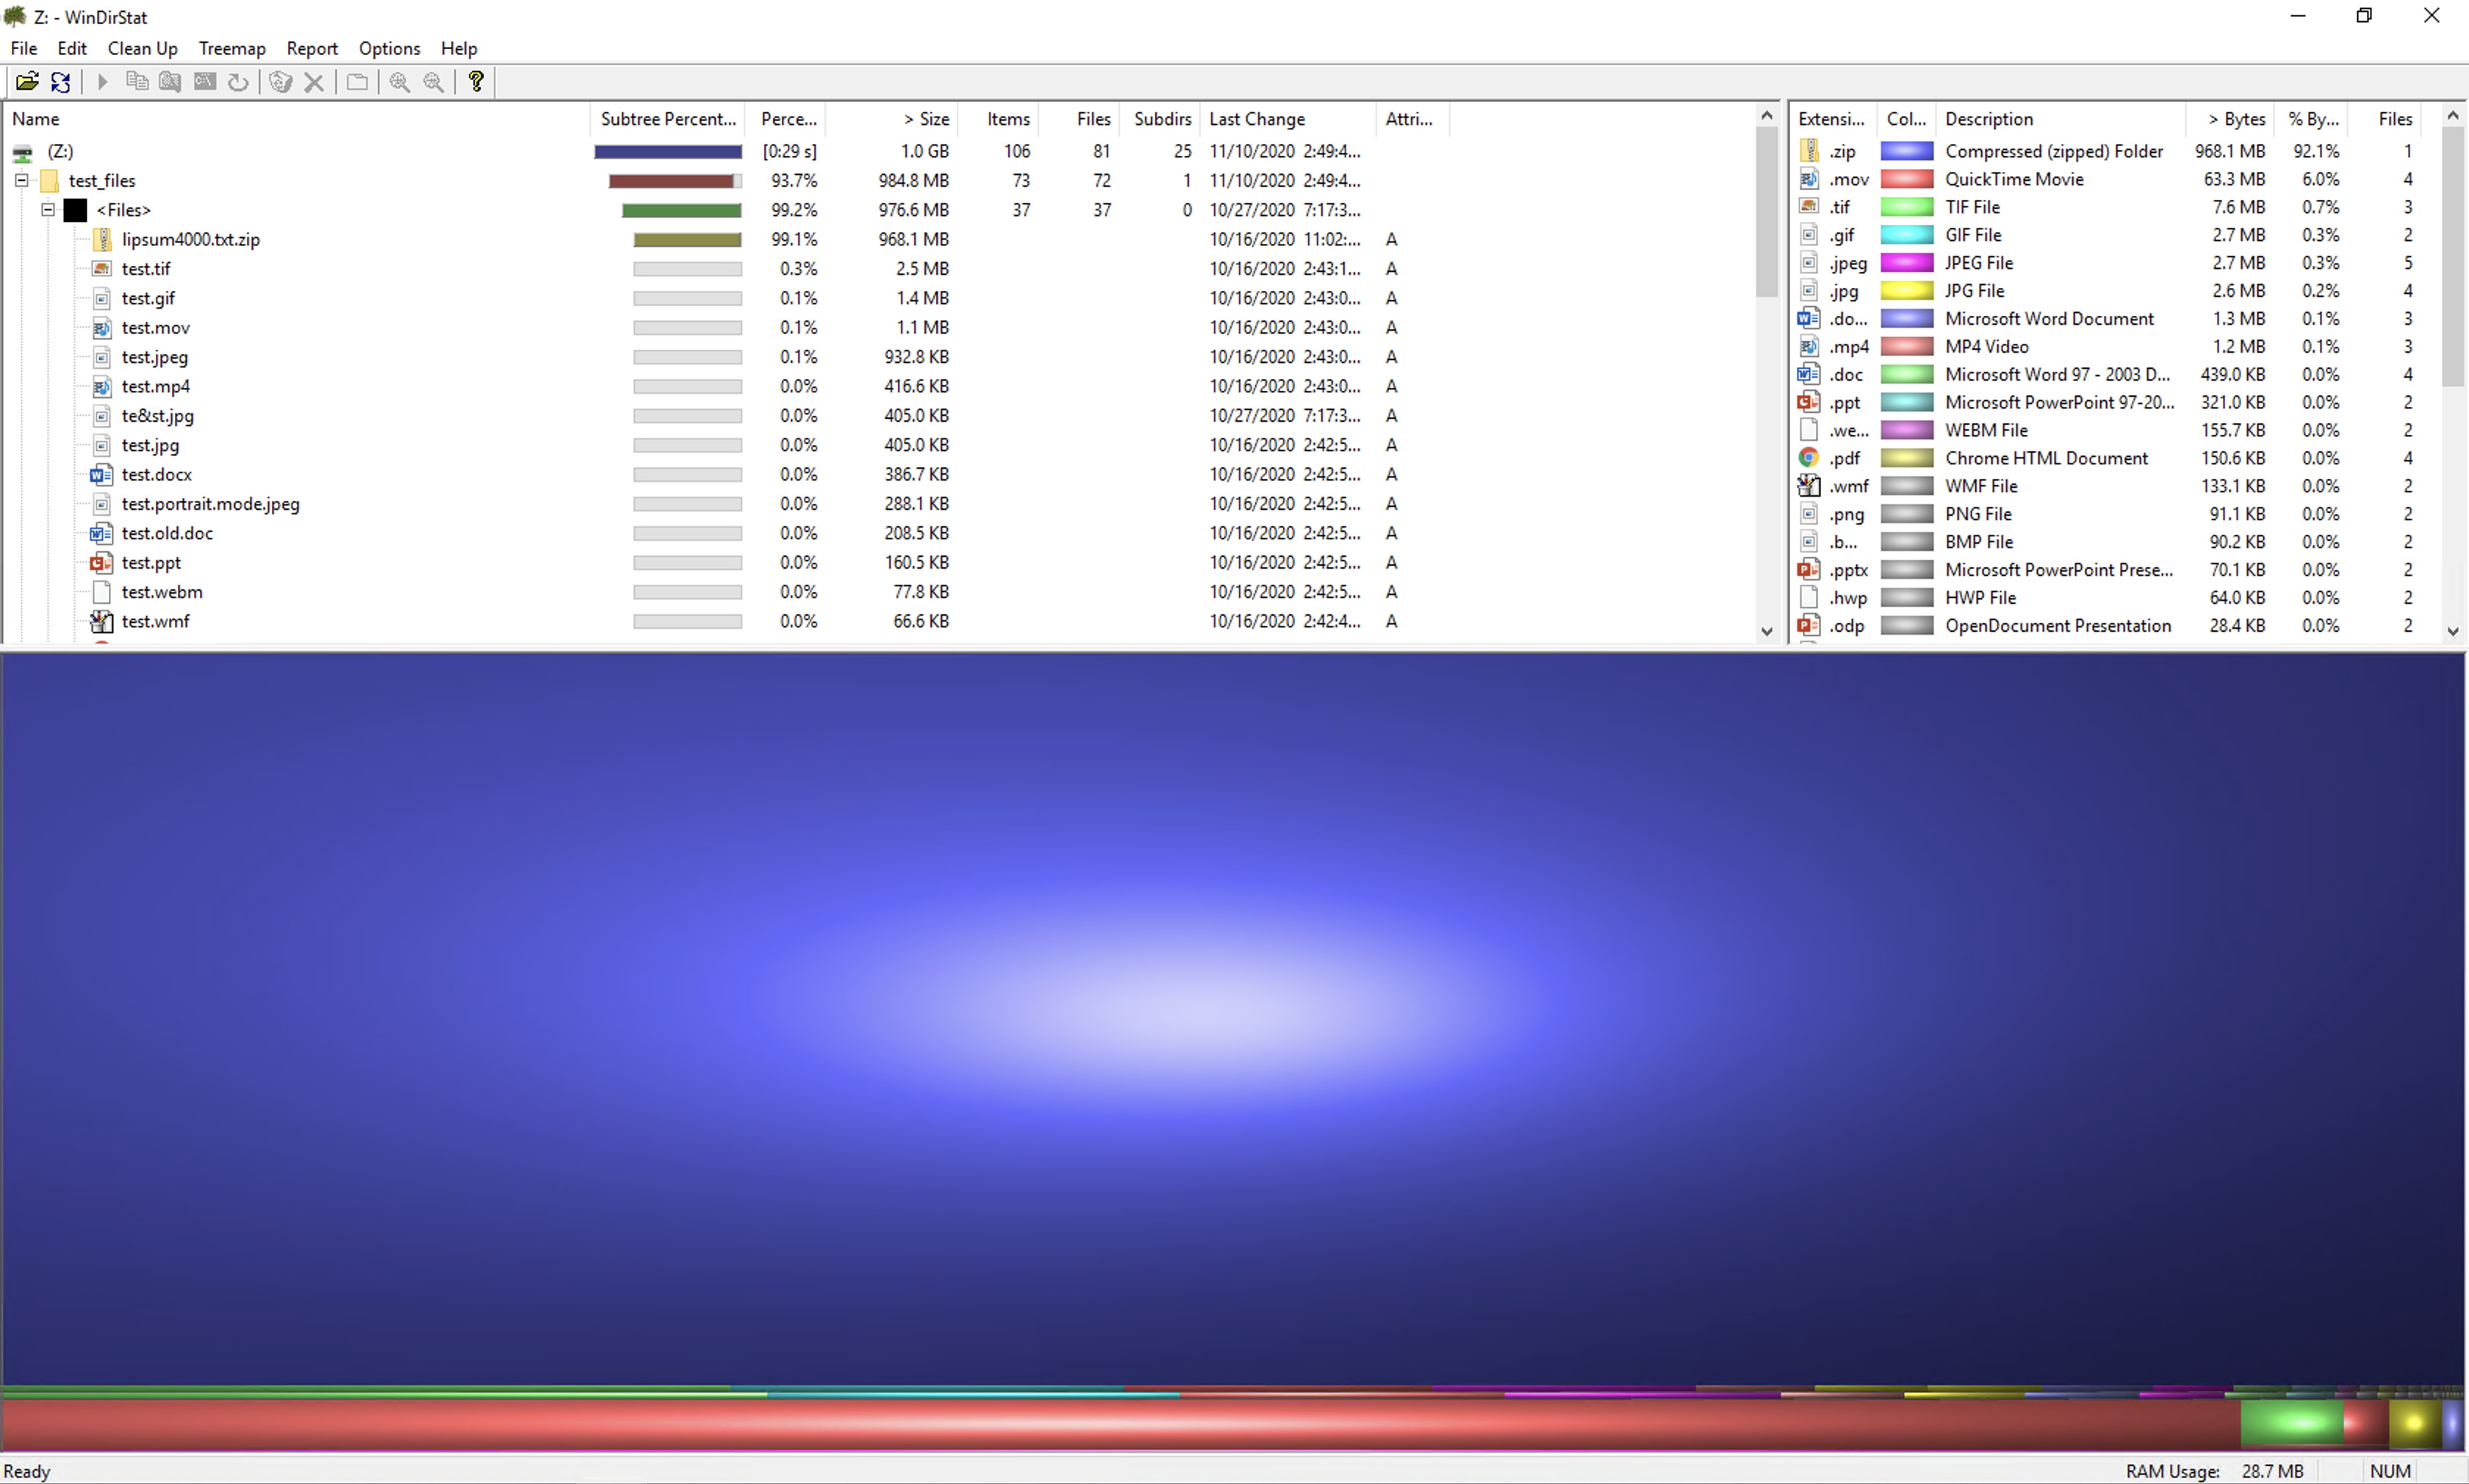Click the Command Prompt Here toolbar icon
Image resolution: width=2469 pixels, height=1484 pixels.
pos(205,82)
